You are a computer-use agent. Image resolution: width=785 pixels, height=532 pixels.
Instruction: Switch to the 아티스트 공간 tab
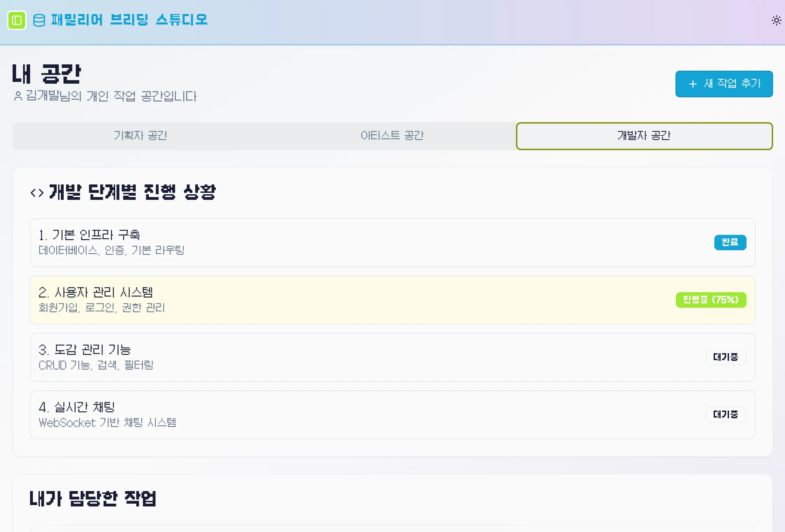point(392,136)
